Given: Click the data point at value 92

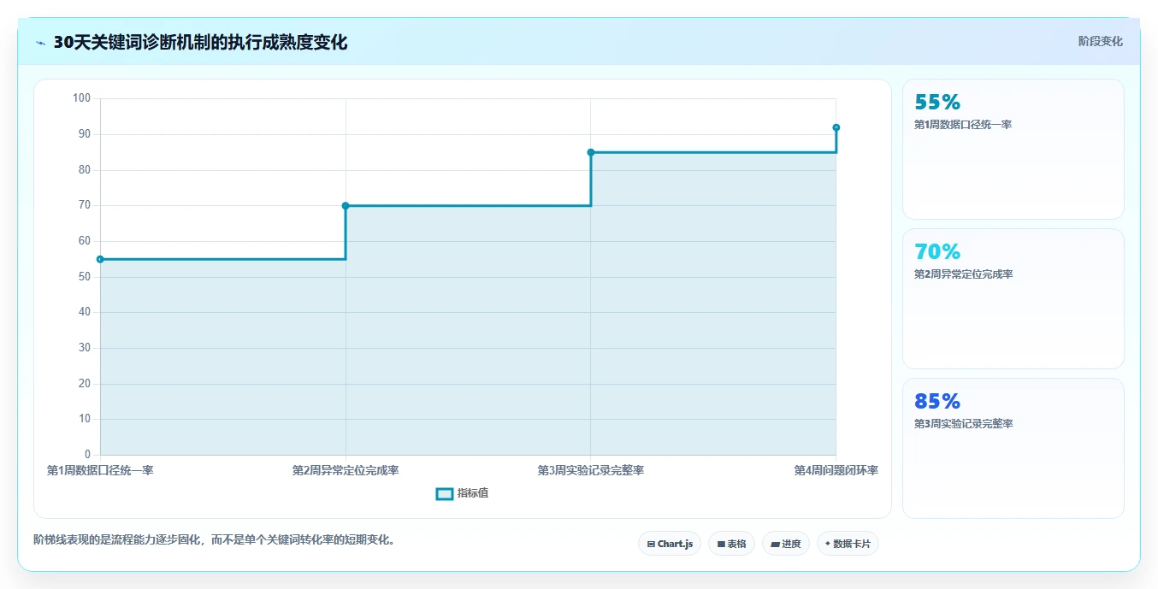Looking at the screenshot, I should tap(836, 127).
